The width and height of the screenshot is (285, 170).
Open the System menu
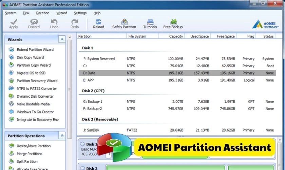point(11,13)
